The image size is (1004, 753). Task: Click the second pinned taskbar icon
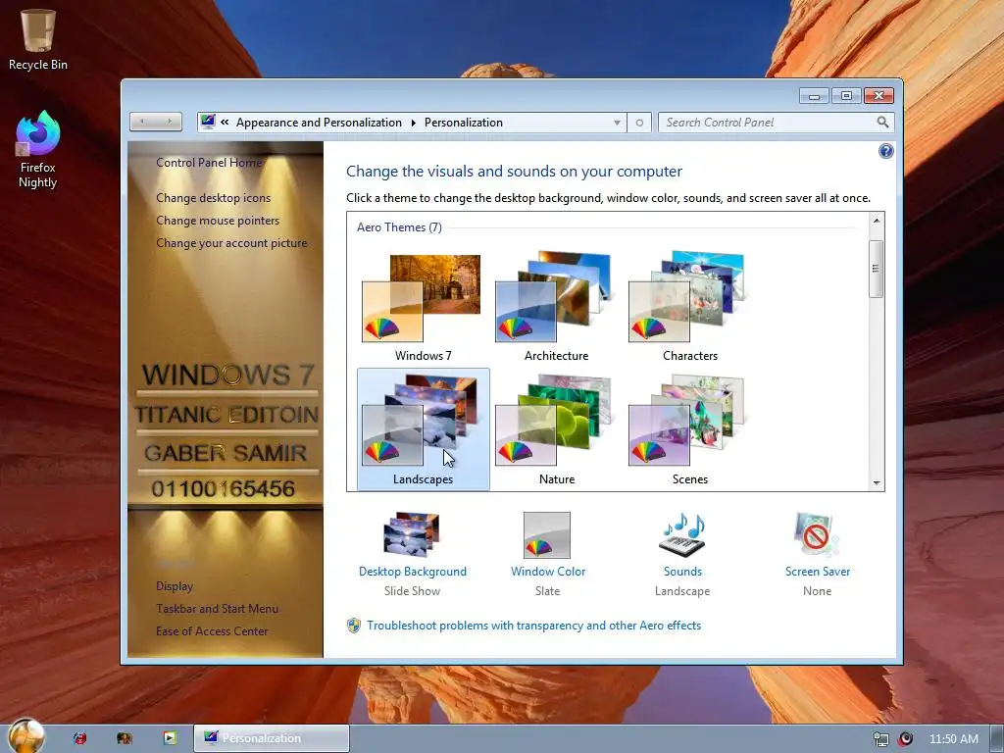(x=125, y=738)
